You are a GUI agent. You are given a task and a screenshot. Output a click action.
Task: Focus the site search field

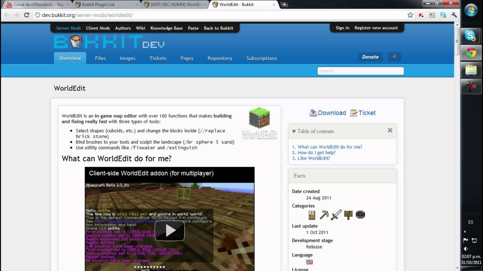coord(360,71)
